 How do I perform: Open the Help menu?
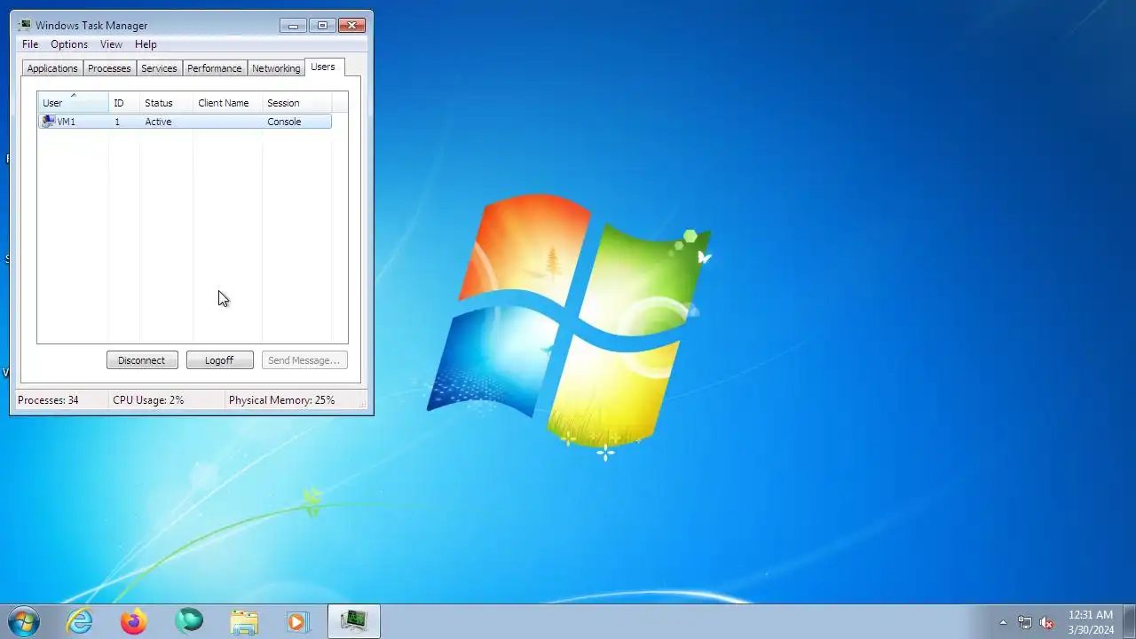click(146, 44)
